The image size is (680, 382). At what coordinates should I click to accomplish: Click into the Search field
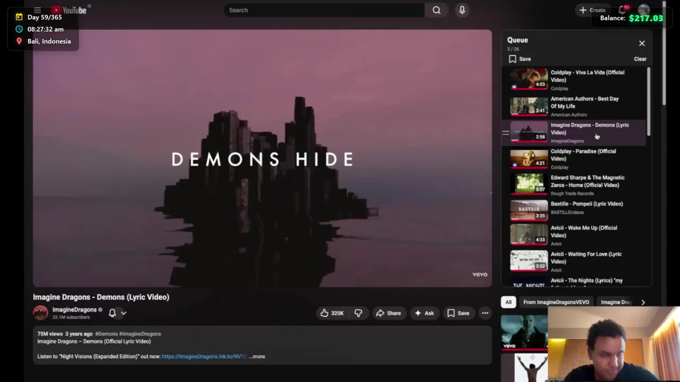tap(324, 10)
